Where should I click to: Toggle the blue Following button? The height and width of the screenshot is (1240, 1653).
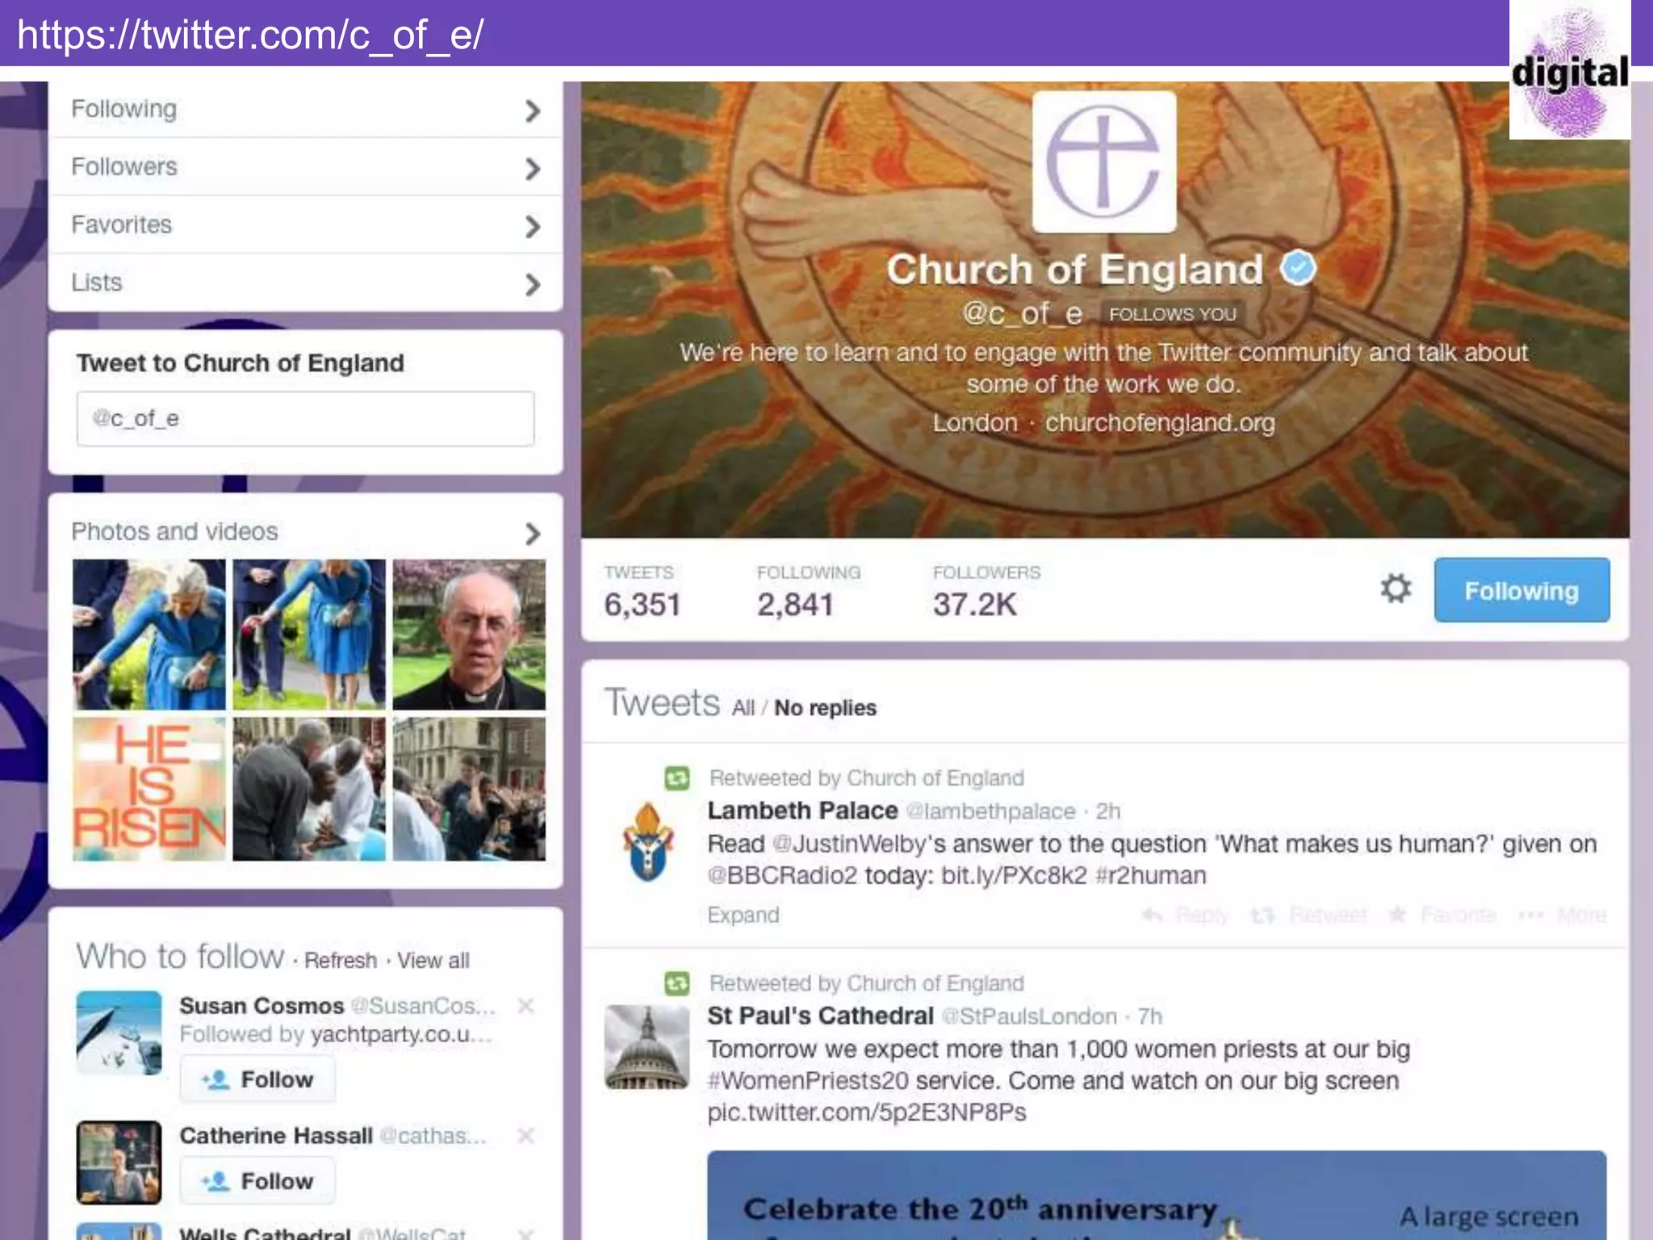(1521, 590)
